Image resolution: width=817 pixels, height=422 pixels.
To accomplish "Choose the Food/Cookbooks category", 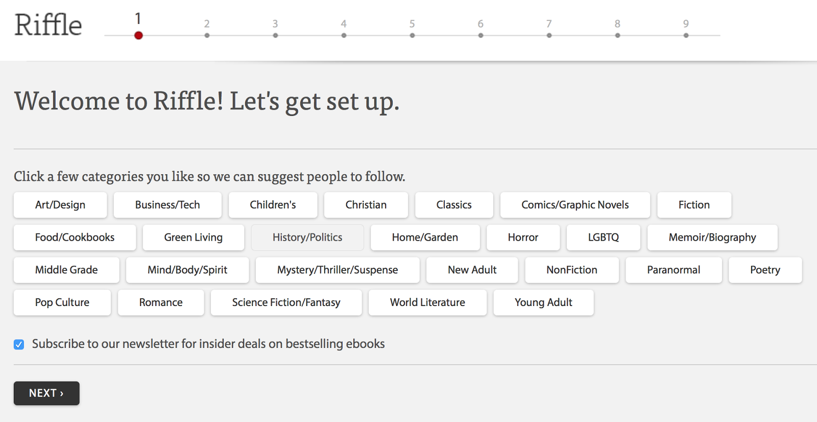I will [75, 238].
